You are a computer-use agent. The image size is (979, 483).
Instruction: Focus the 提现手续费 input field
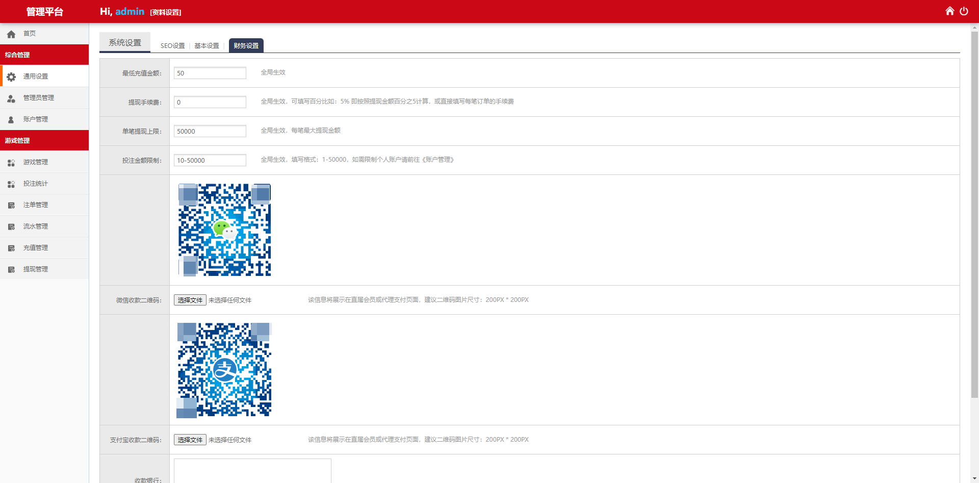click(x=210, y=102)
